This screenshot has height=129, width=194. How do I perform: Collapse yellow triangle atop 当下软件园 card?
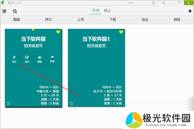[x=33, y=29]
